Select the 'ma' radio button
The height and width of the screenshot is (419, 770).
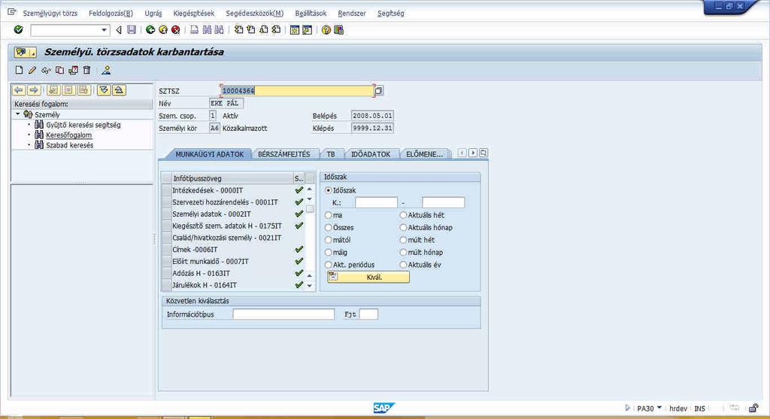point(329,215)
